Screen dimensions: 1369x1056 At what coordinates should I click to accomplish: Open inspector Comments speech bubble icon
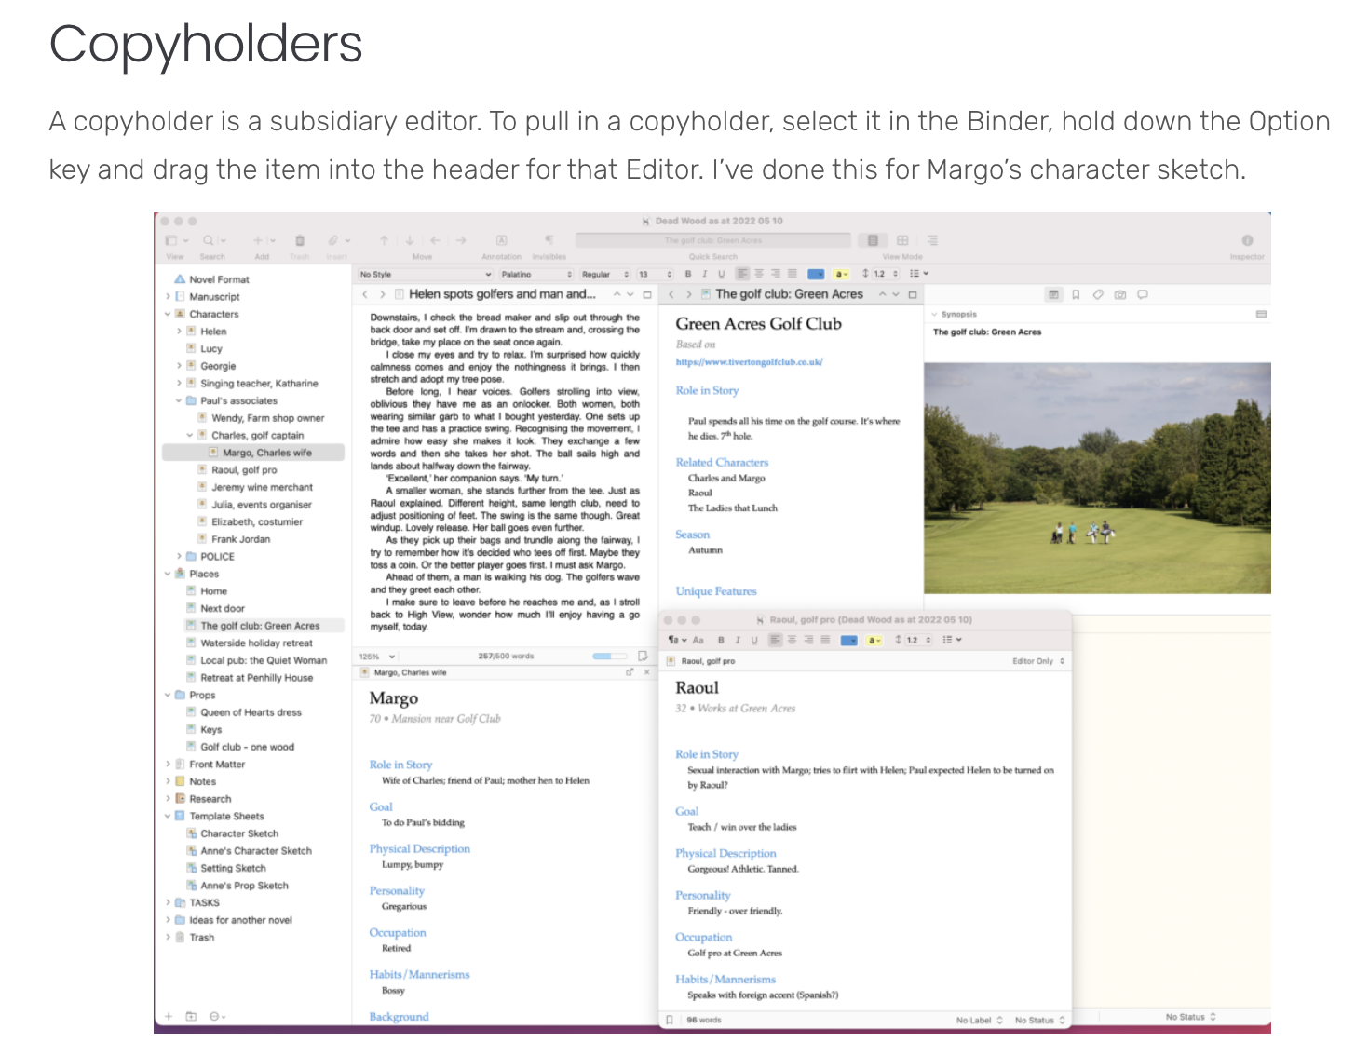[x=1143, y=294]
